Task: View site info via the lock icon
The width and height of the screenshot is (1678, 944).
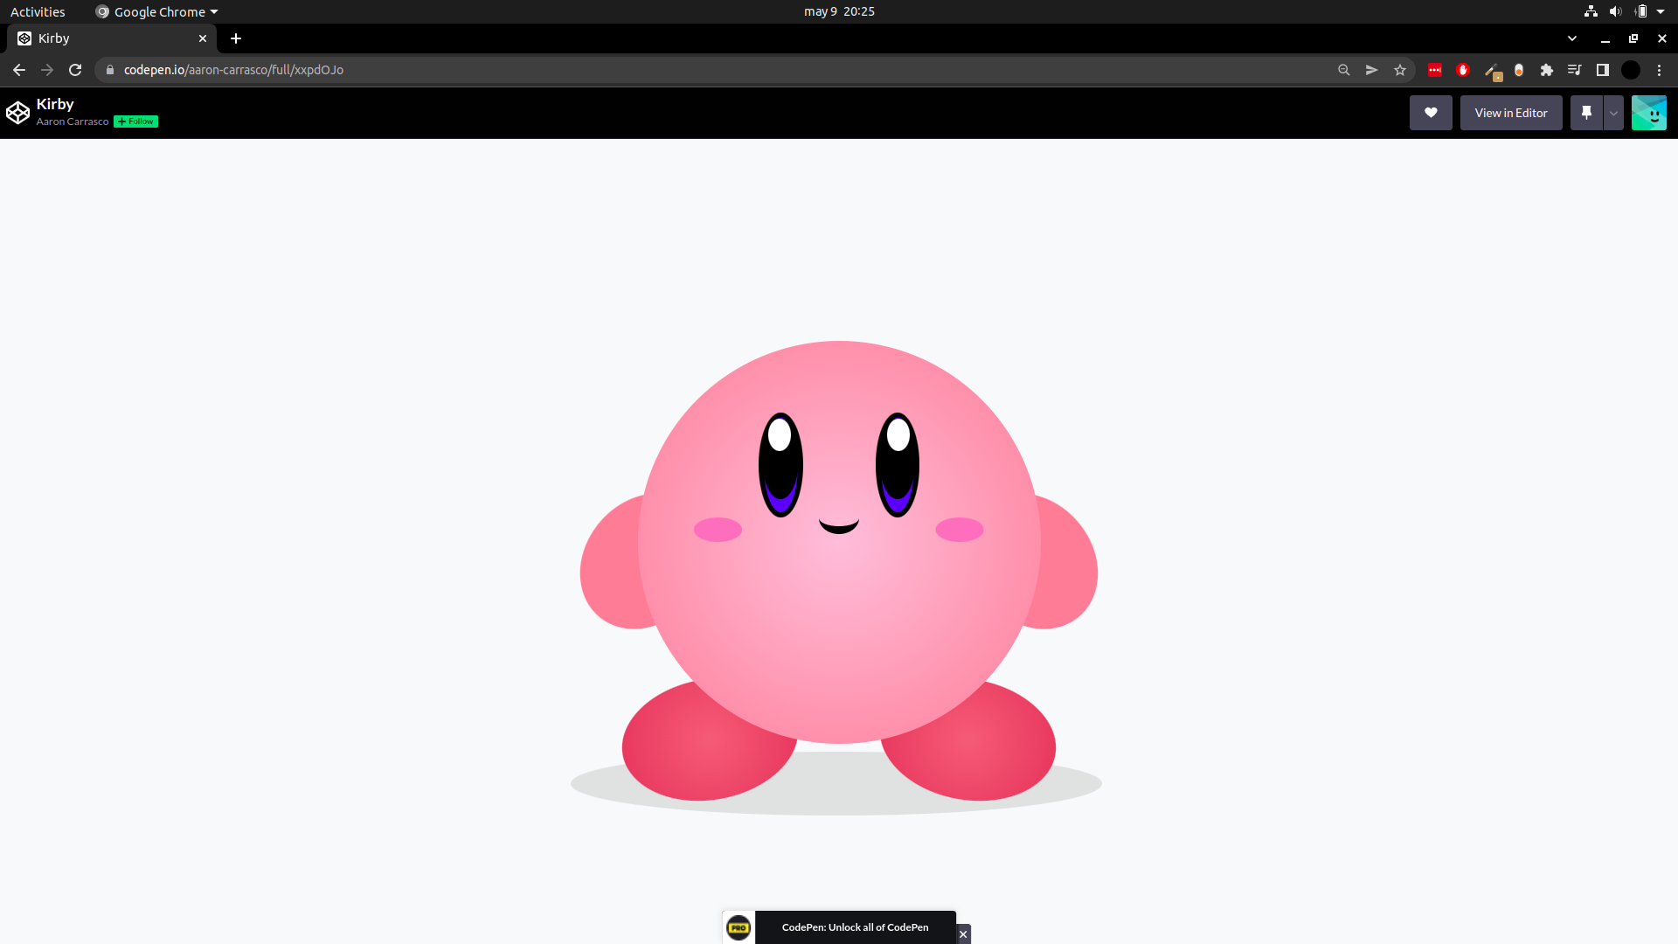Action: pyautogui.click(x=109, y=70)
